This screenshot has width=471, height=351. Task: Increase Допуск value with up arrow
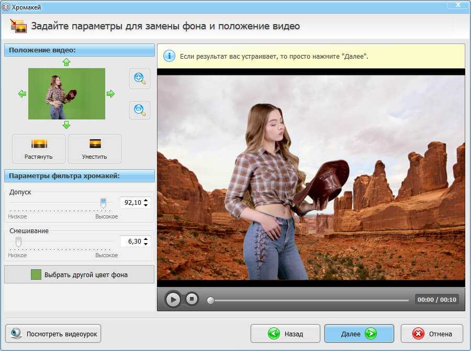tap(146, 200)
